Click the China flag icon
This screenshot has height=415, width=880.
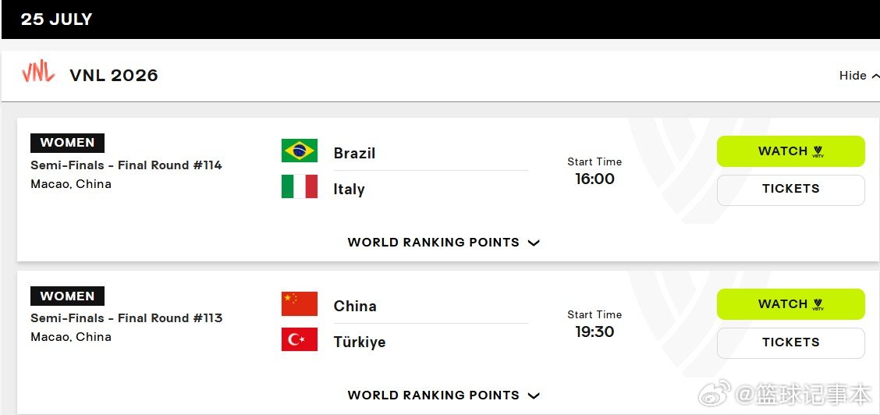[x=299, y=304]
